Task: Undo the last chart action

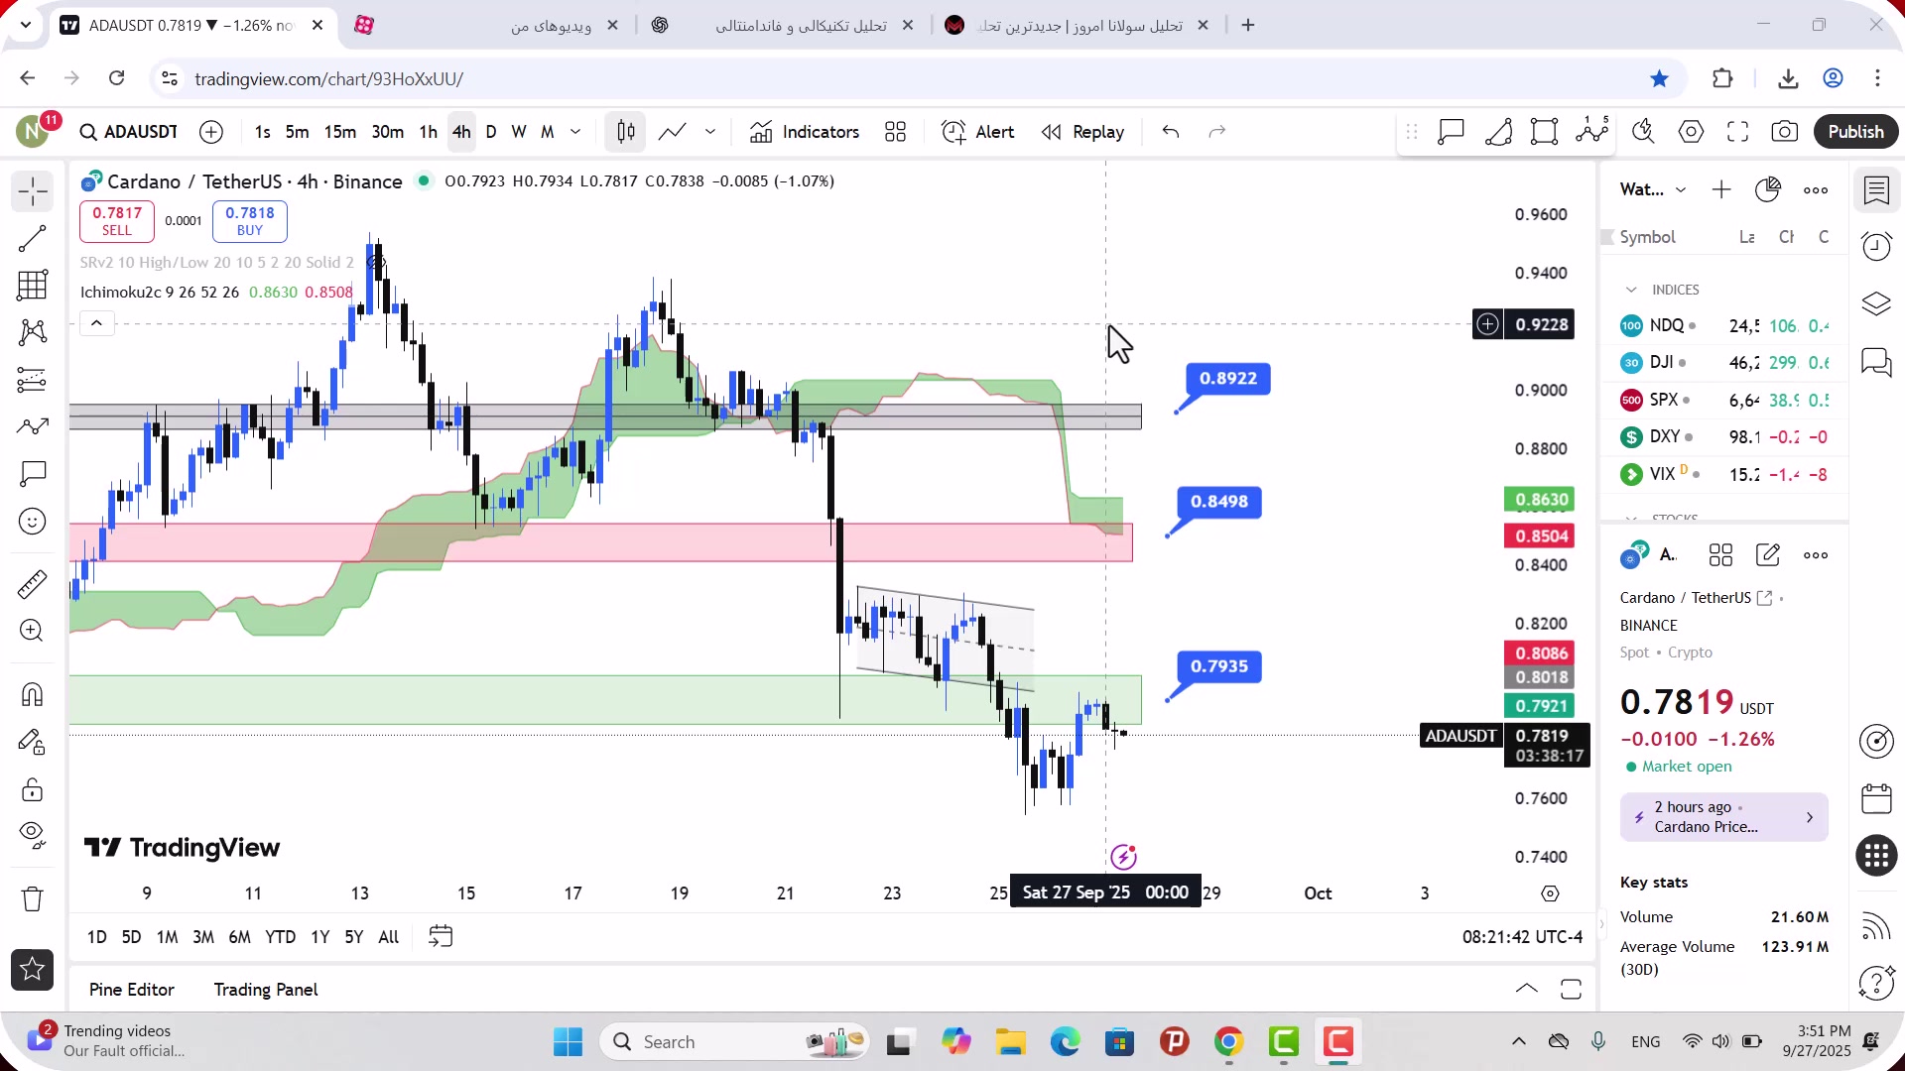Action: click(x=1171, y=132)
